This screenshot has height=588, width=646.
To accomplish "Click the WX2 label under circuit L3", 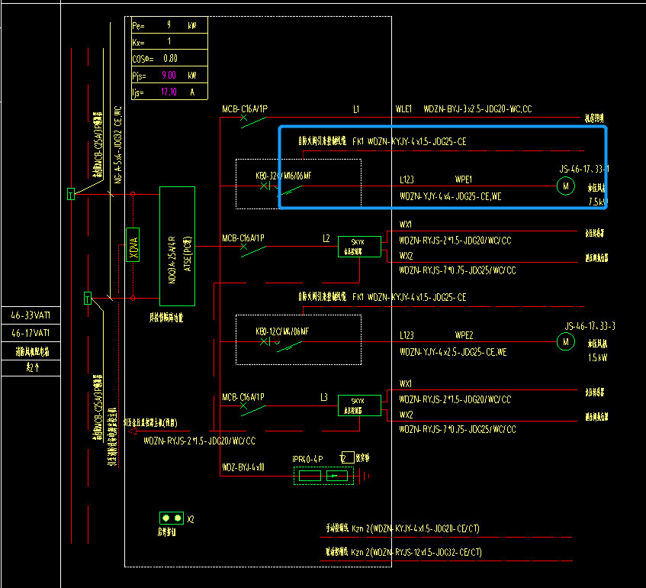I will coord(407,415).
